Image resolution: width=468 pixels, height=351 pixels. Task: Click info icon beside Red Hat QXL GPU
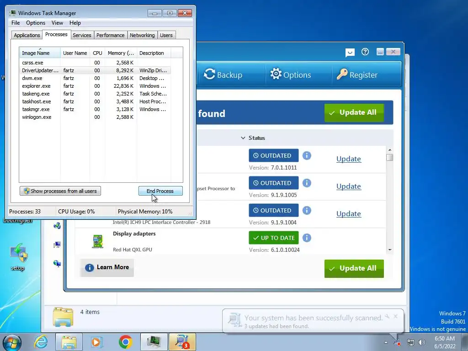(307, 238)
